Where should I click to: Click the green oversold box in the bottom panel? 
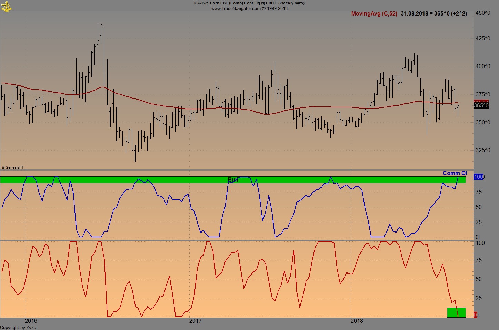point(456,312)
